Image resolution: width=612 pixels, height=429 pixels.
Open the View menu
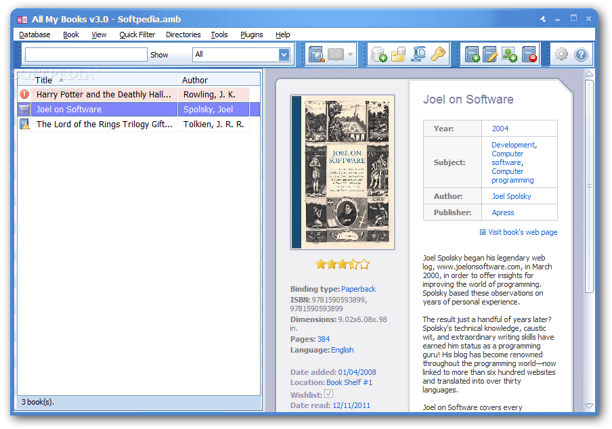click(99, 35)
